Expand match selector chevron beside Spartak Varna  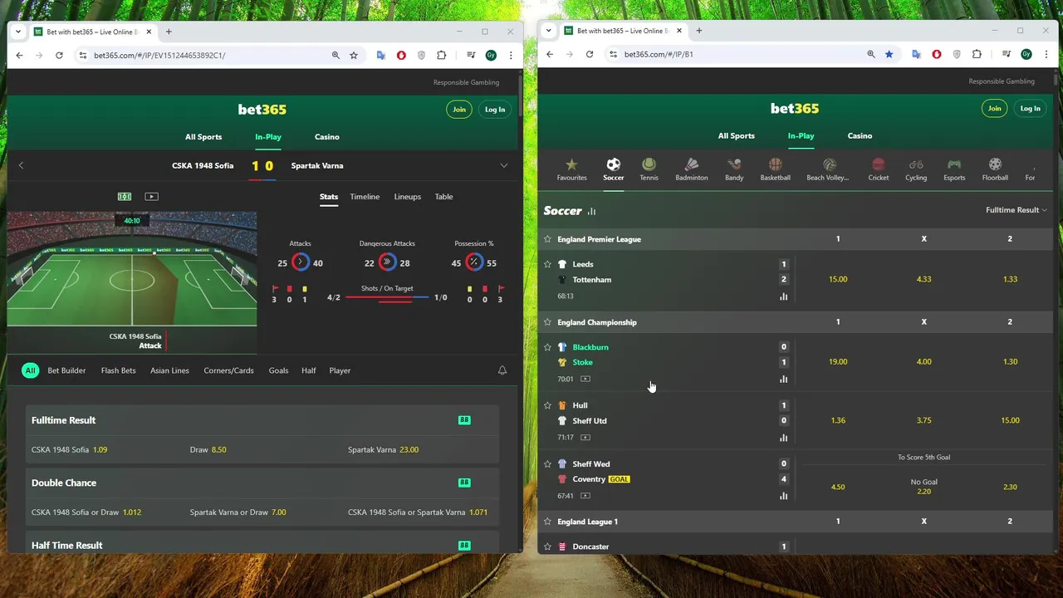(x=503, y=165)
